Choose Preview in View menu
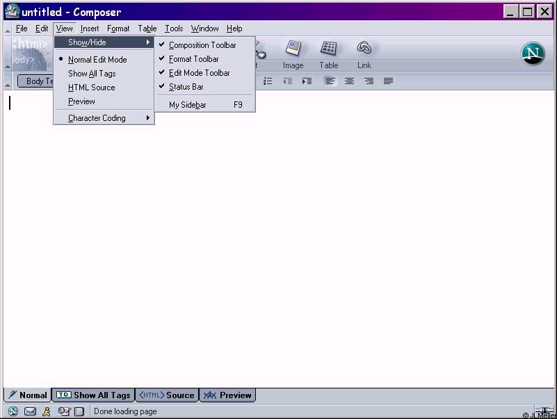This screenshot has height=419, width=557. tap(104, 101)
